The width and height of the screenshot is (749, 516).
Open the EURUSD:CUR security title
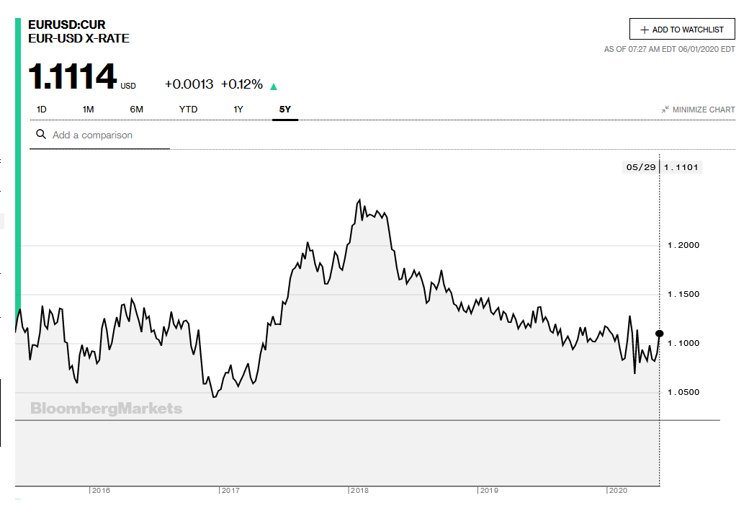[x=66, y=24]
